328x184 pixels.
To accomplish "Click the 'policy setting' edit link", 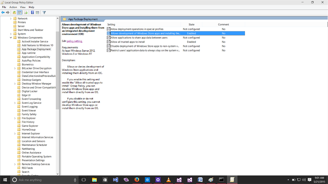I will 74,41.
